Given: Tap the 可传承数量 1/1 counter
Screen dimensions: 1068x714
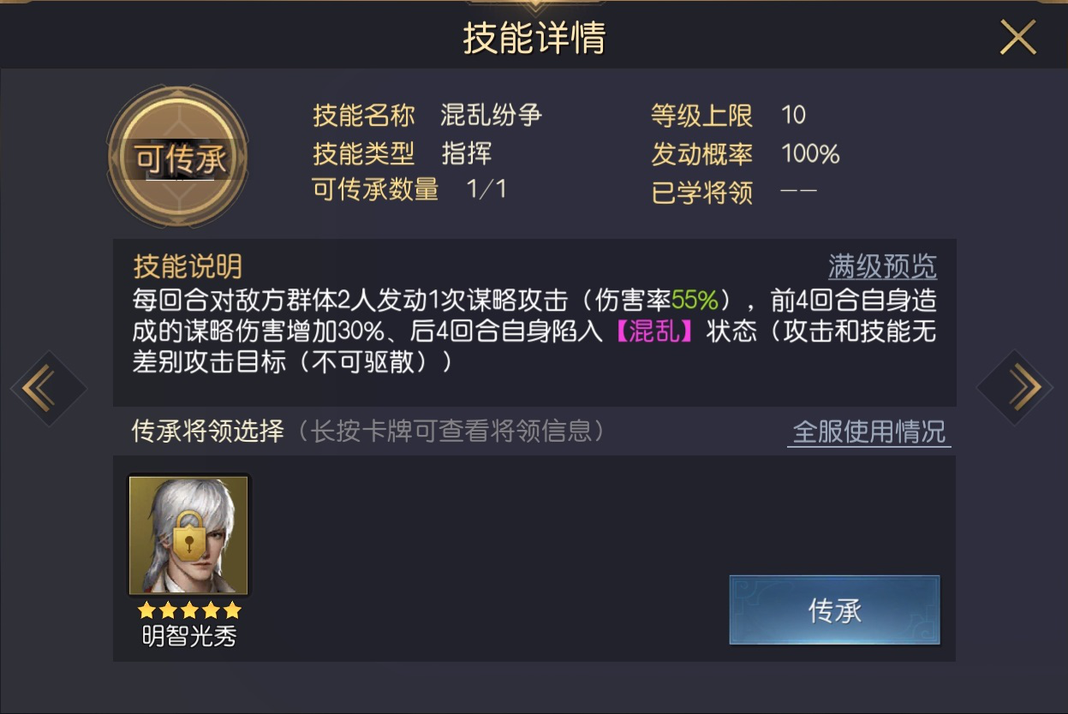Looking at the screenshot, I should pos(486,189).
